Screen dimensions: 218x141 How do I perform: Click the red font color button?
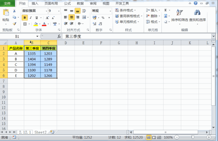tap(44, 24)
